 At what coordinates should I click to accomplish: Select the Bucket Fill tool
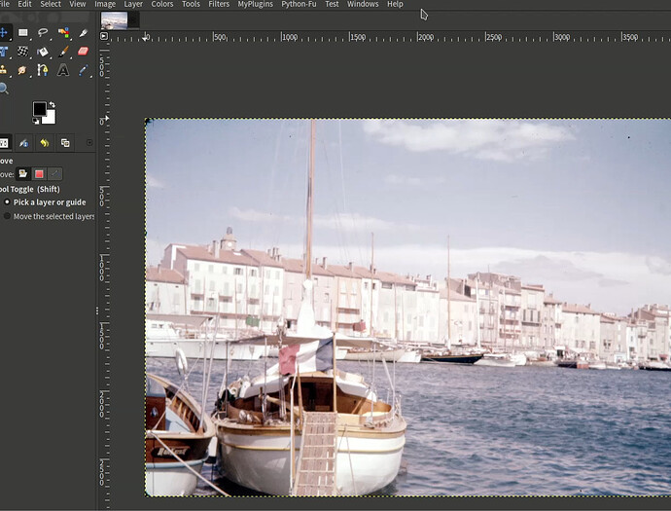tap(43, 52)
